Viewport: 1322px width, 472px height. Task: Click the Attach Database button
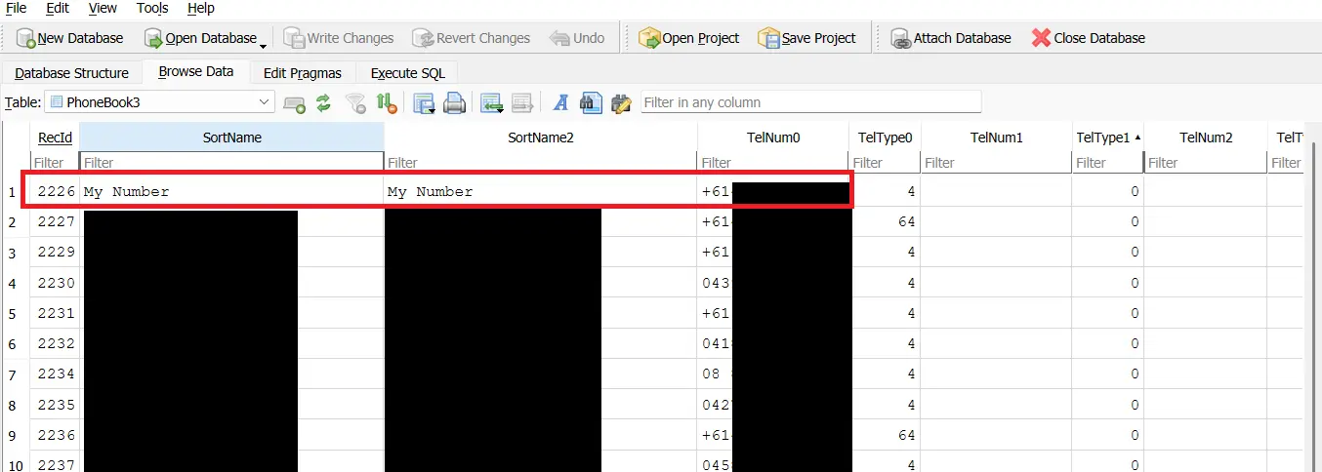point(951,38)
